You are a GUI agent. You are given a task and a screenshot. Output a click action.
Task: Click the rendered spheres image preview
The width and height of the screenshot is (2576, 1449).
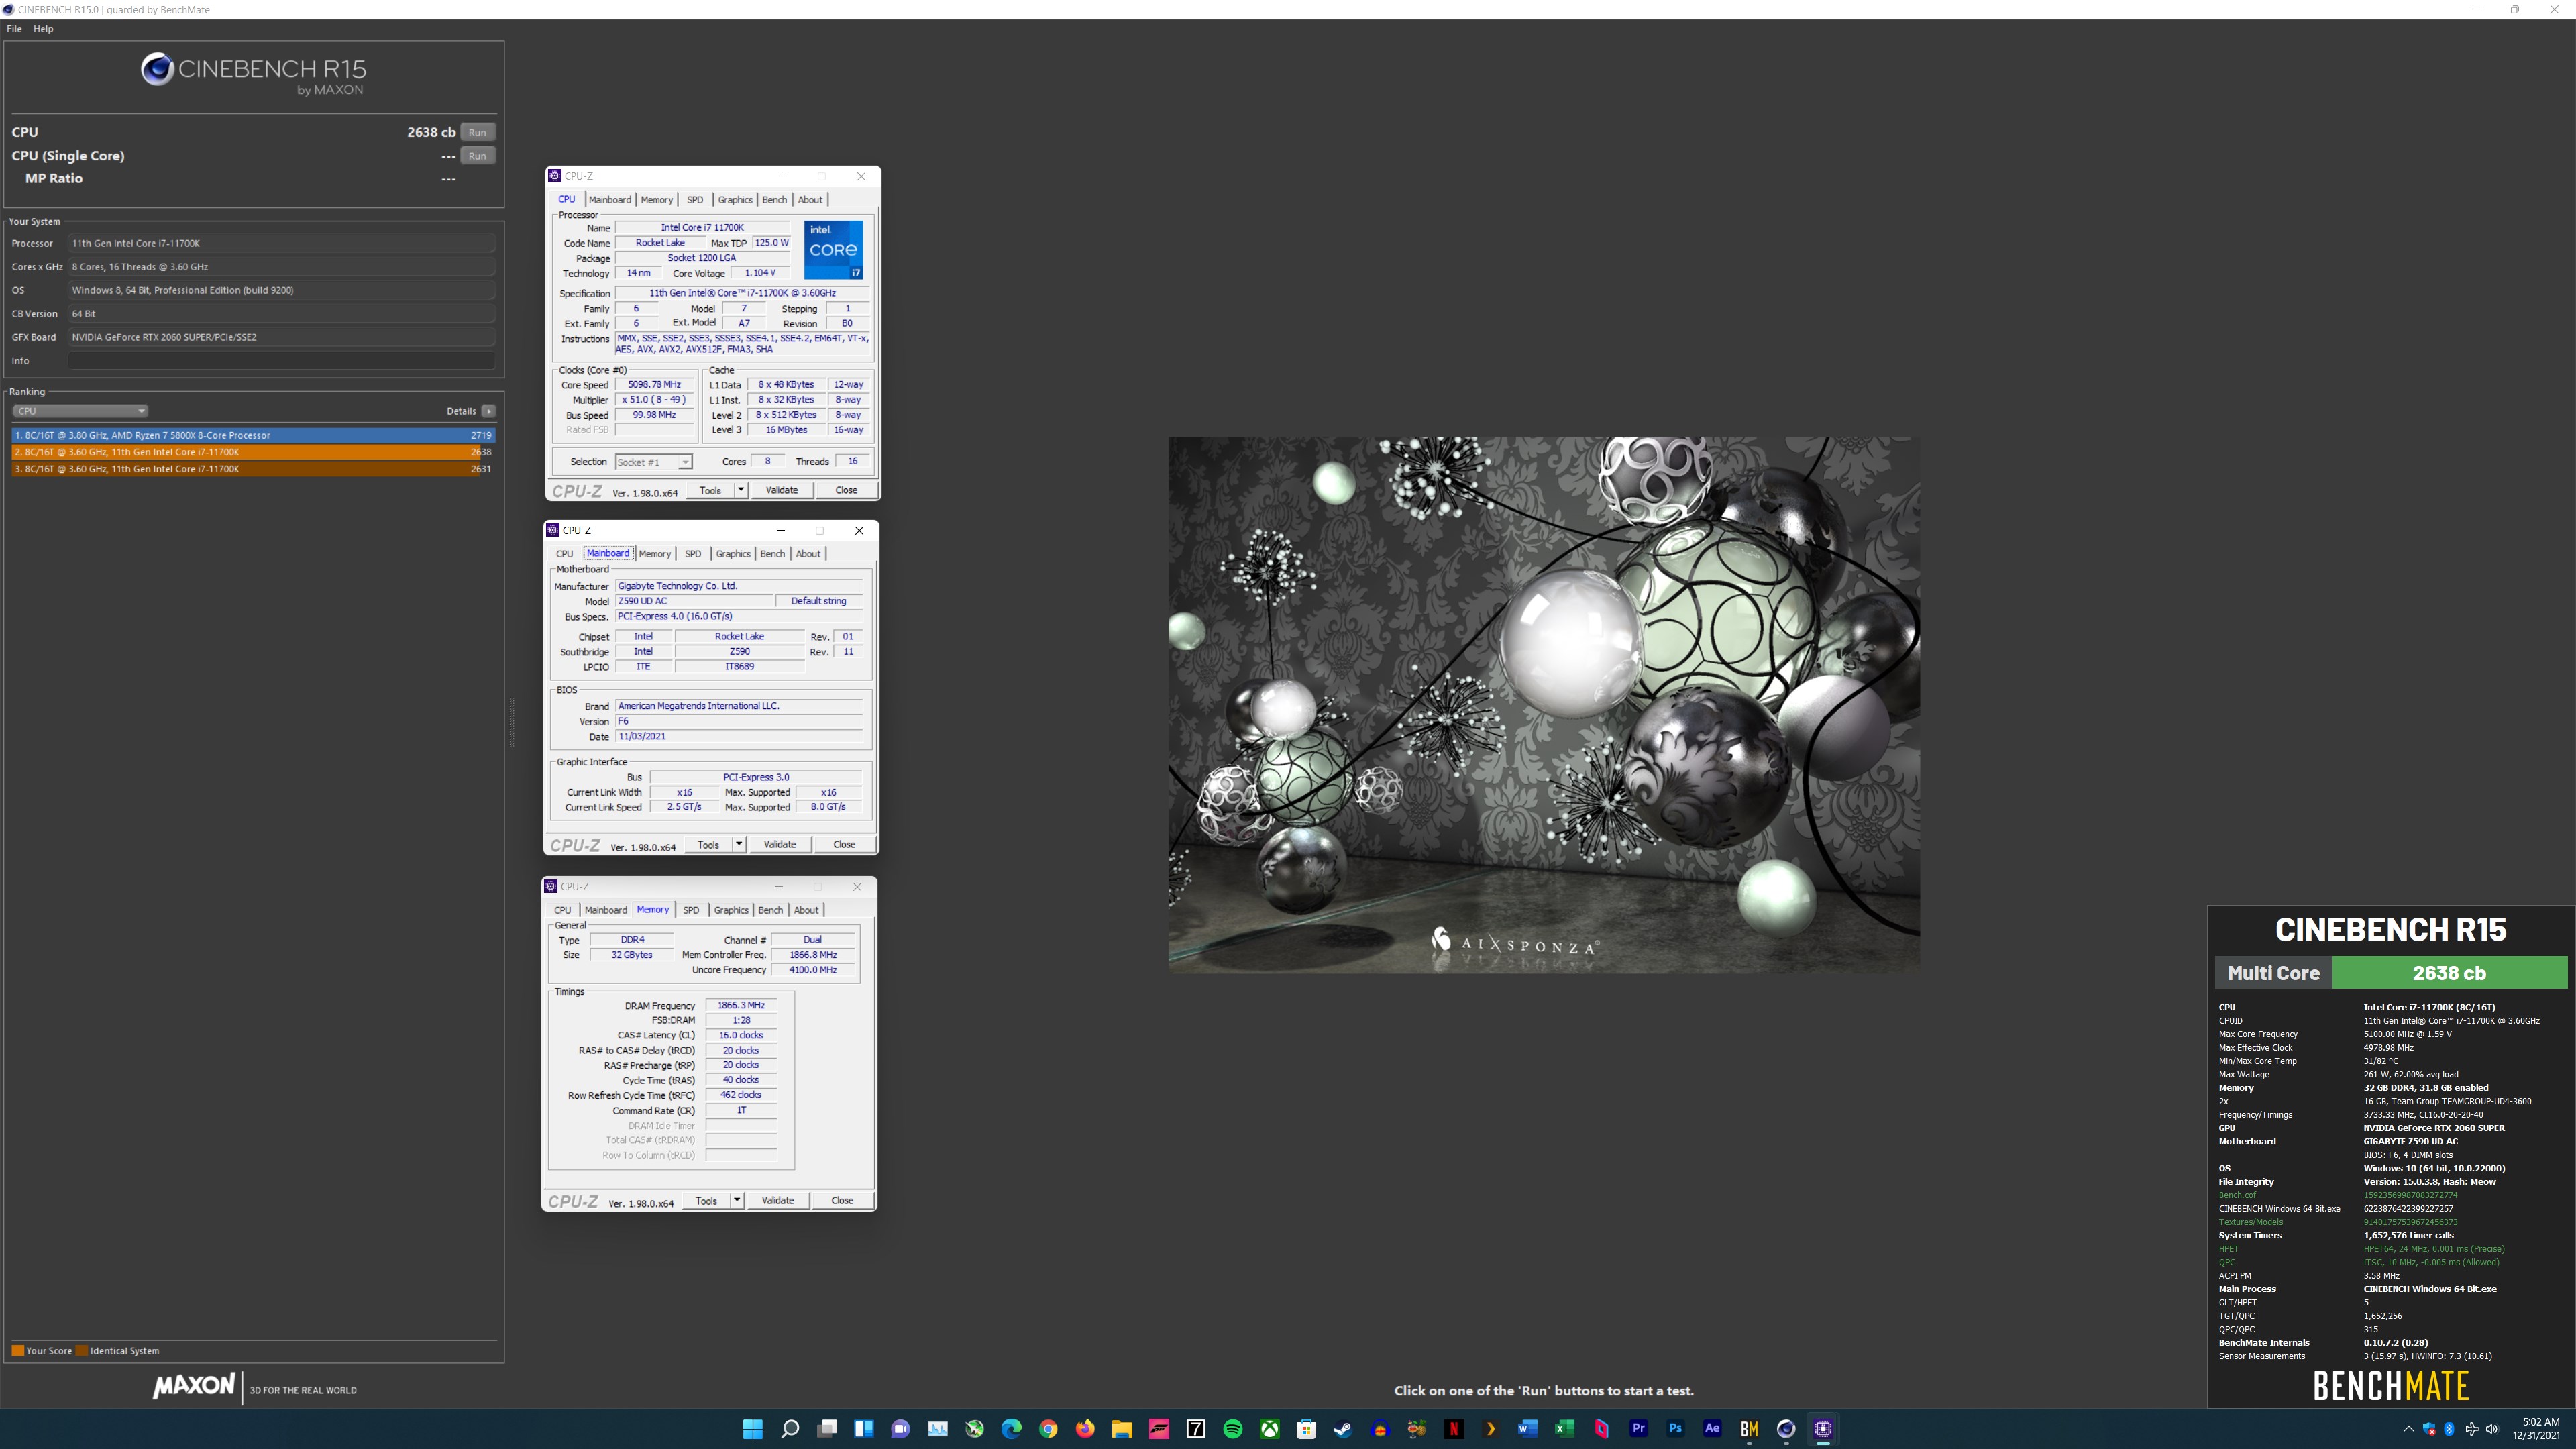[x=1544, y=704]
